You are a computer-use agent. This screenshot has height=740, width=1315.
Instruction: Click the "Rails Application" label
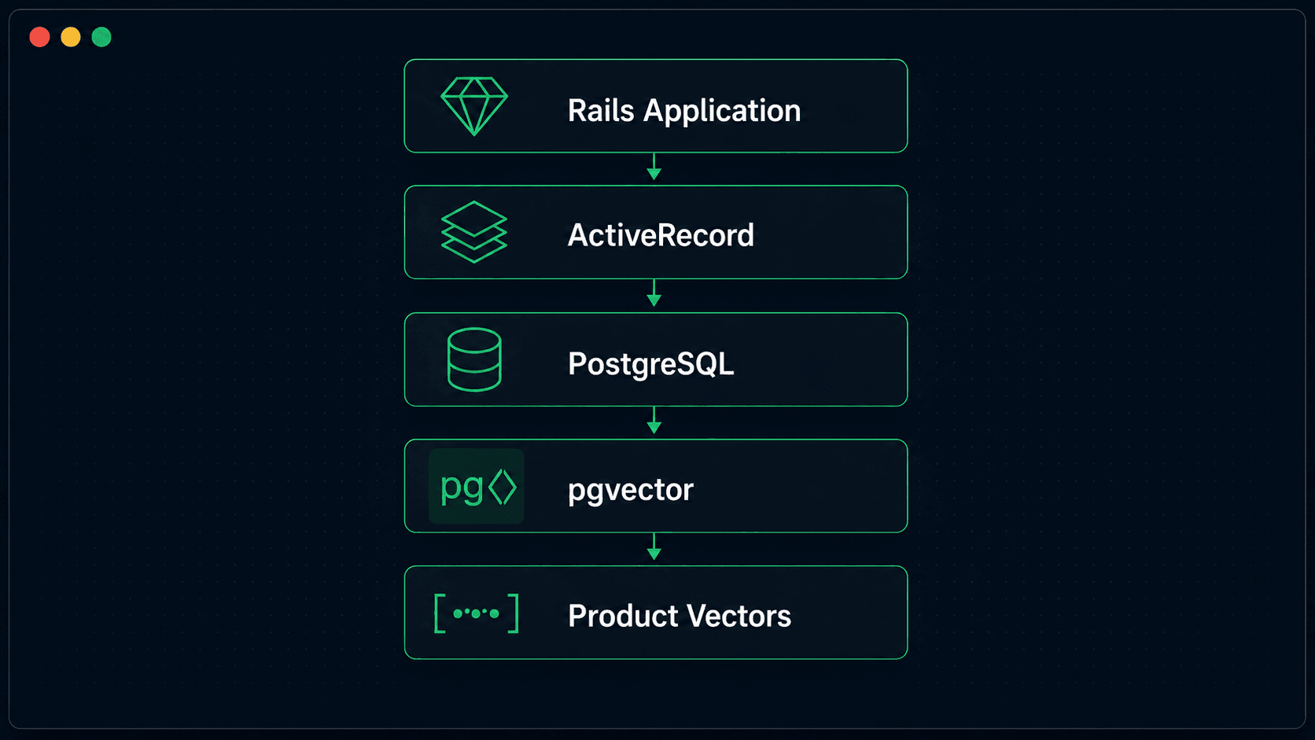(684, 111)
